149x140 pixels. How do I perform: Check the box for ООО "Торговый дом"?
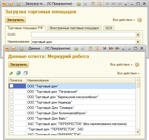point(12,86)
